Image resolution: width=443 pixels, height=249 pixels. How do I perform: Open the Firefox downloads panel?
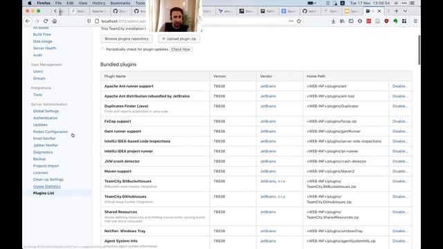334,21
